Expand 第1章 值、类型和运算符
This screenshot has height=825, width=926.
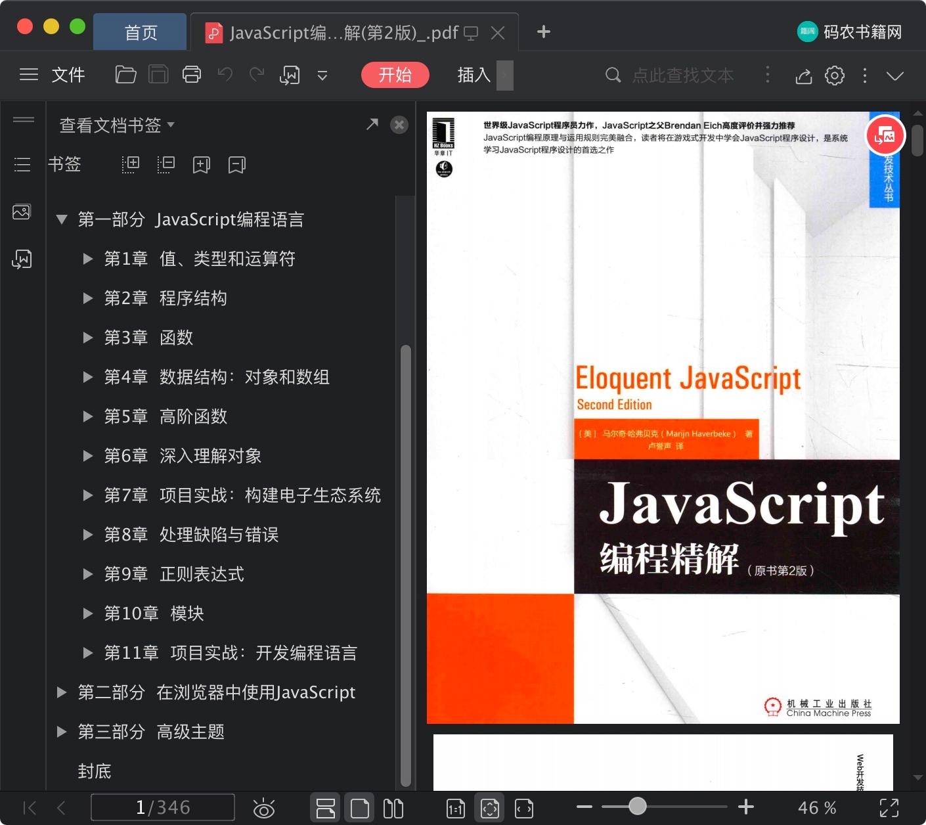pos(87,259)
